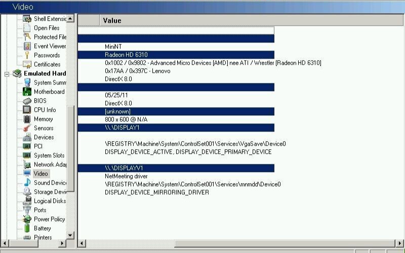Go to the Motherboard page
This screenshot has width=405, height=253.
49,92
